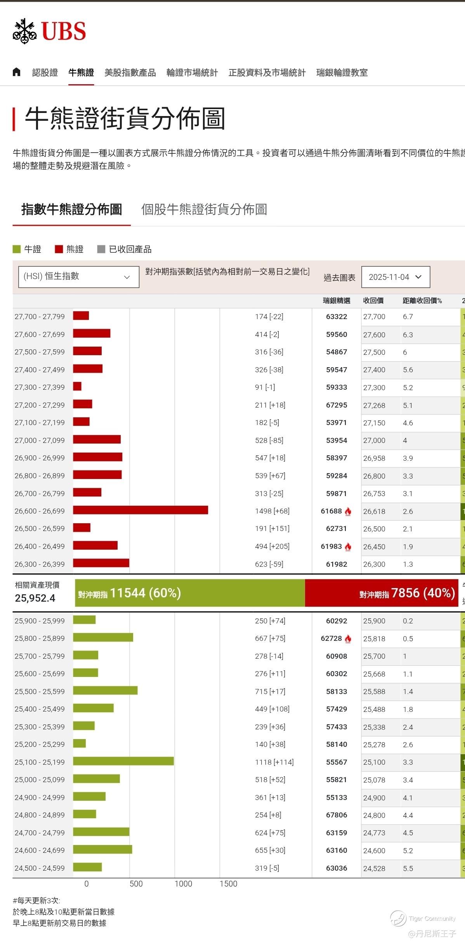Viewport: 465px width, 944px height.
Task: Switch to 個股牛熊證街貨分佈圖 tab
Action: 204,209
